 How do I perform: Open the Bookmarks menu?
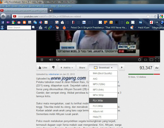[x=35, y=6]
